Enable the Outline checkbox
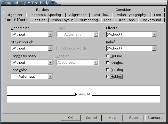The image size is (168, 124). (x=108, y=56)
